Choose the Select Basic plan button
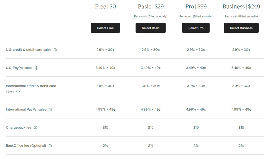This screenshot has width=272, height=159. (151, 28)
